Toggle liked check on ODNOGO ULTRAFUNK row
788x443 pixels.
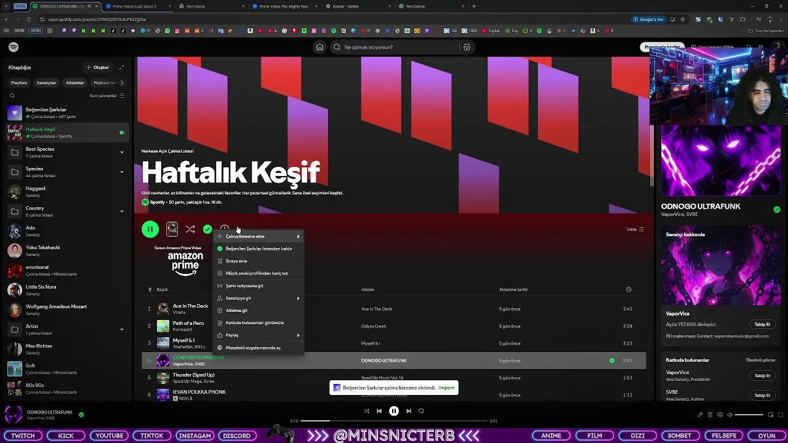click(611, 361)
